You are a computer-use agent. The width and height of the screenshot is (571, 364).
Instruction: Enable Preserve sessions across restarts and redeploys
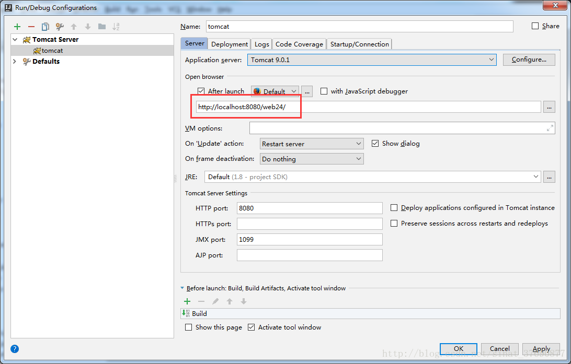394,224
